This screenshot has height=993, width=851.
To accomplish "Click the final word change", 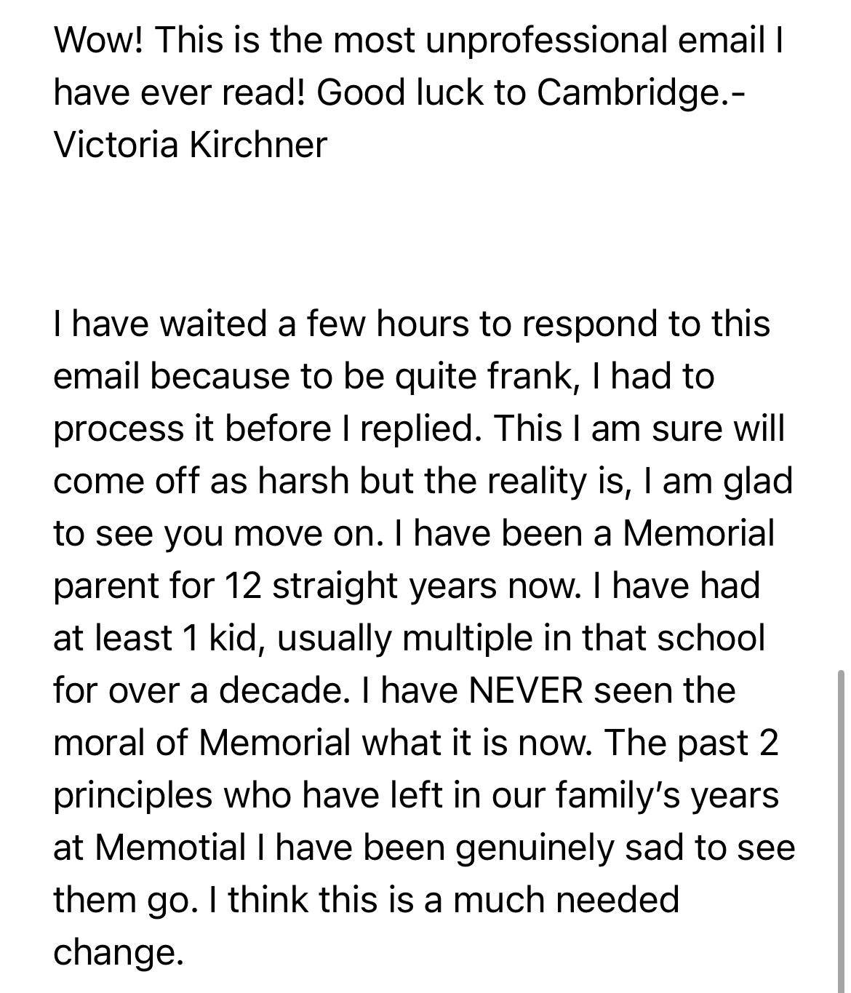I will pyautogui.click(x=118, y=952).
